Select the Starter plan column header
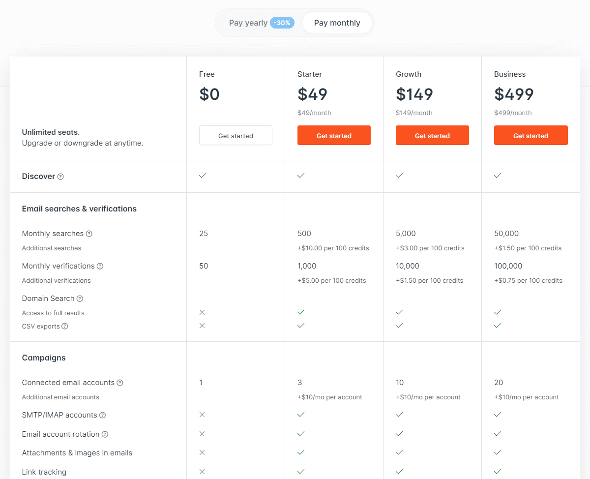590x479 pixels. [309, 74]
